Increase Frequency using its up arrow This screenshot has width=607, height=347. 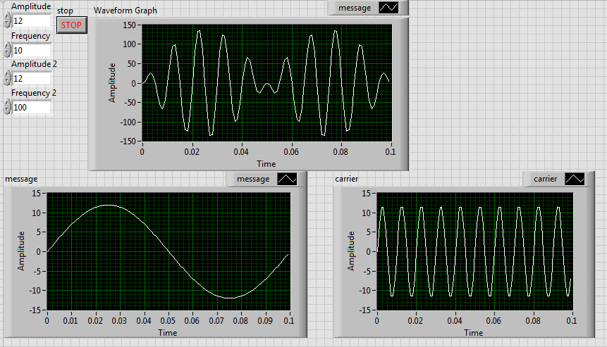click(7, 46)
